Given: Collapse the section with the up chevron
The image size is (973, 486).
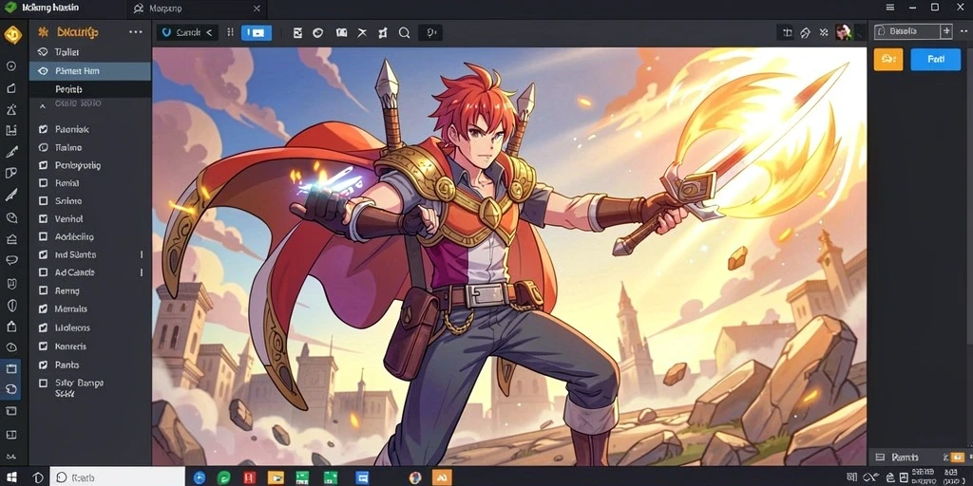Looking at the screenshot, I should (43, 106).
